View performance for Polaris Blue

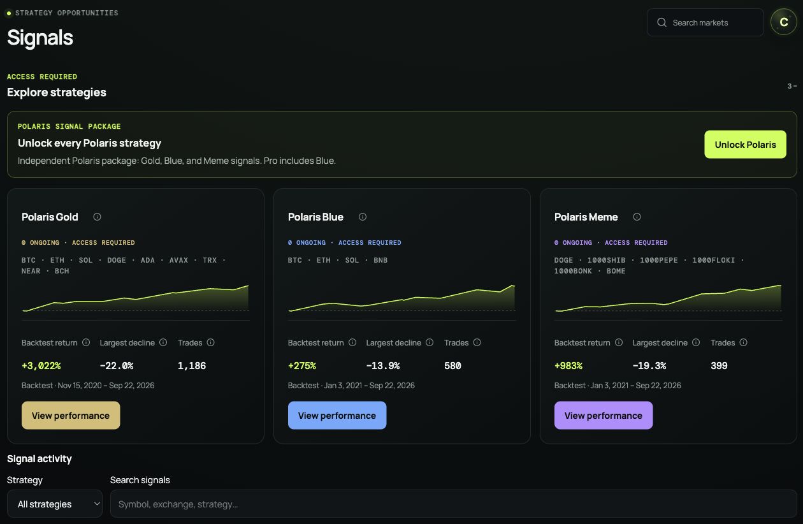tap(337, 415)
